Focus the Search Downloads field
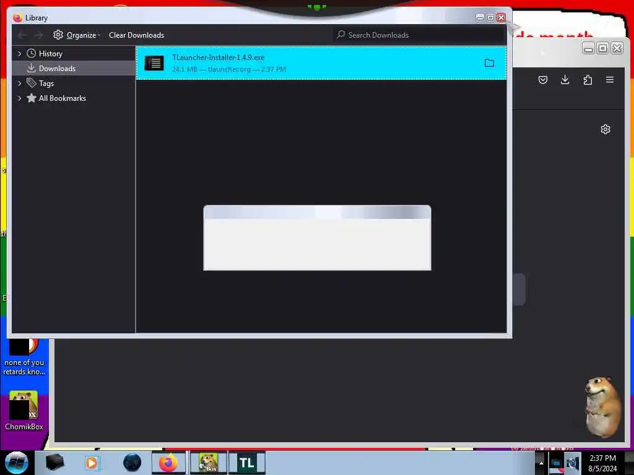Image resolution: width=634 pixels, height=475 pixels. 419,35
